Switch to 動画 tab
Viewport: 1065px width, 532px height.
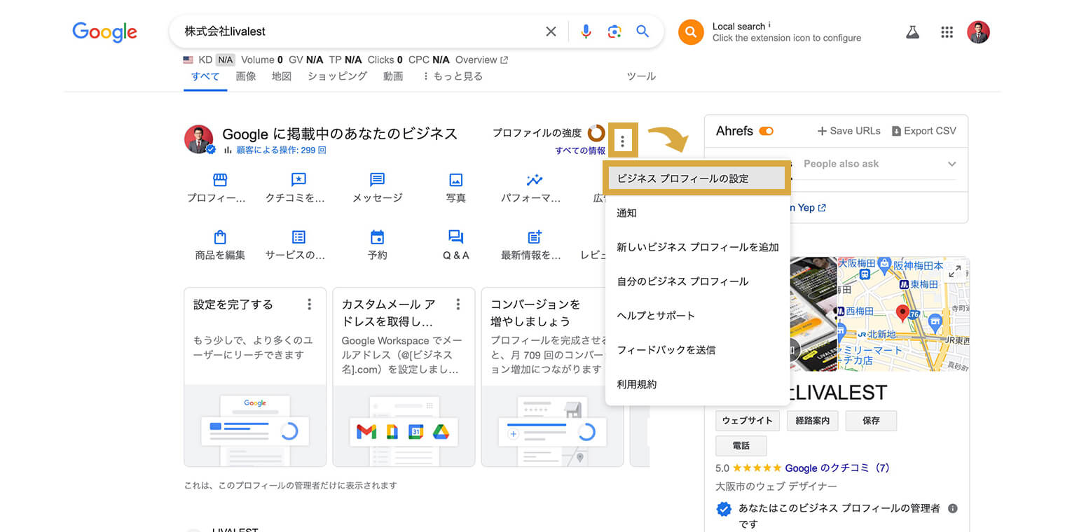pos(393,76)
